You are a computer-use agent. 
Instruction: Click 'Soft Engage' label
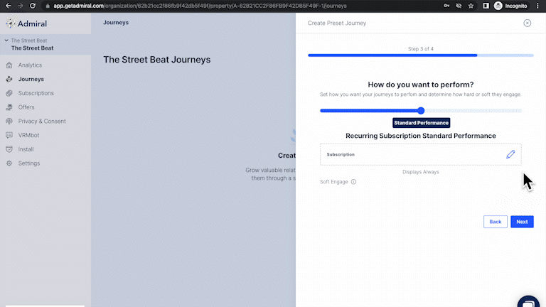coord(334,182)
